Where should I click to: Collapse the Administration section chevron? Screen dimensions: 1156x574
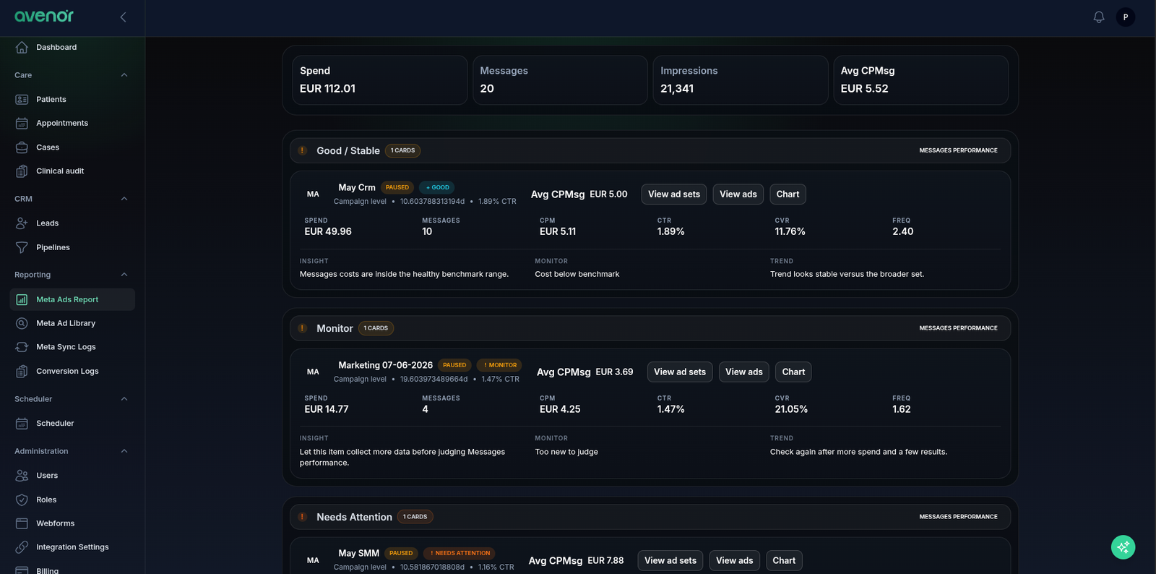tap(124, 451)
